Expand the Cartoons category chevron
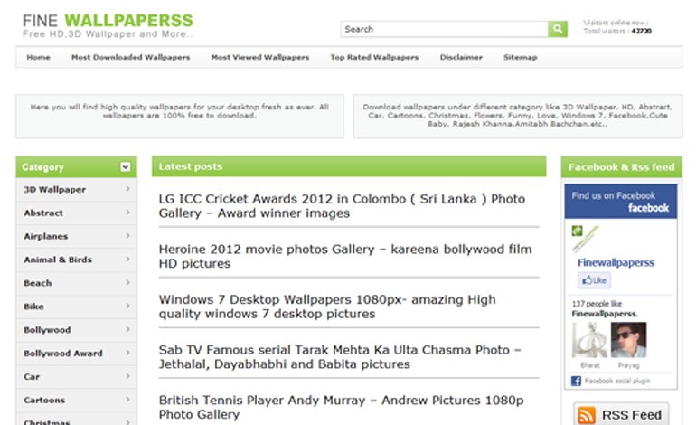The image size is (696, 425). (127, 400)
